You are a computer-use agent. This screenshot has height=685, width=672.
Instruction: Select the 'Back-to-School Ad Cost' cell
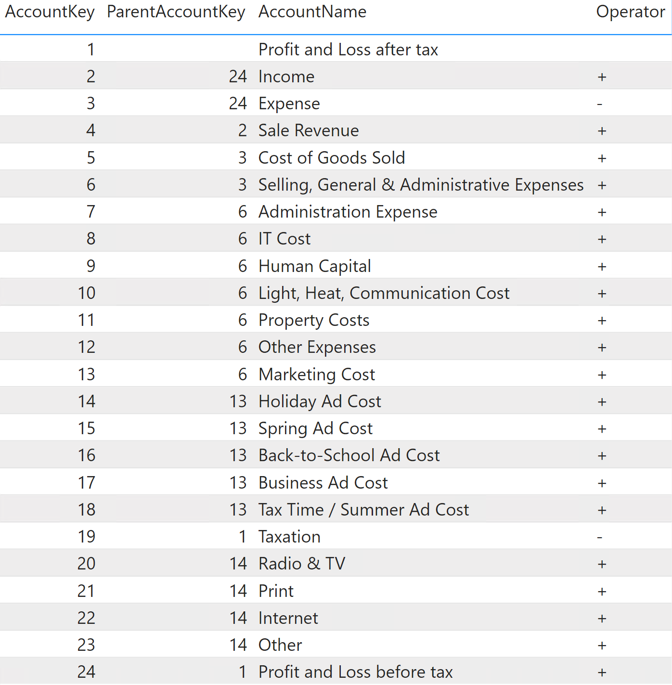[x=349, y=455]
